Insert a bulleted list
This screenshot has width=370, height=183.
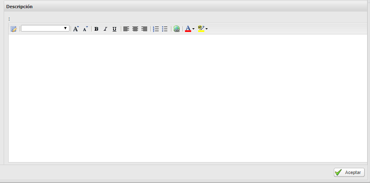coord(165,29)
